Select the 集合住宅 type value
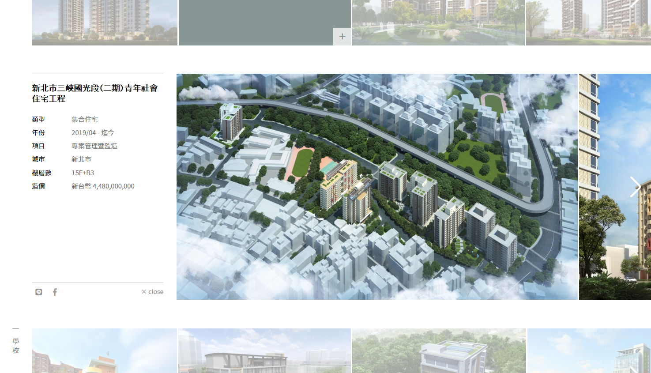 point(85,120)
